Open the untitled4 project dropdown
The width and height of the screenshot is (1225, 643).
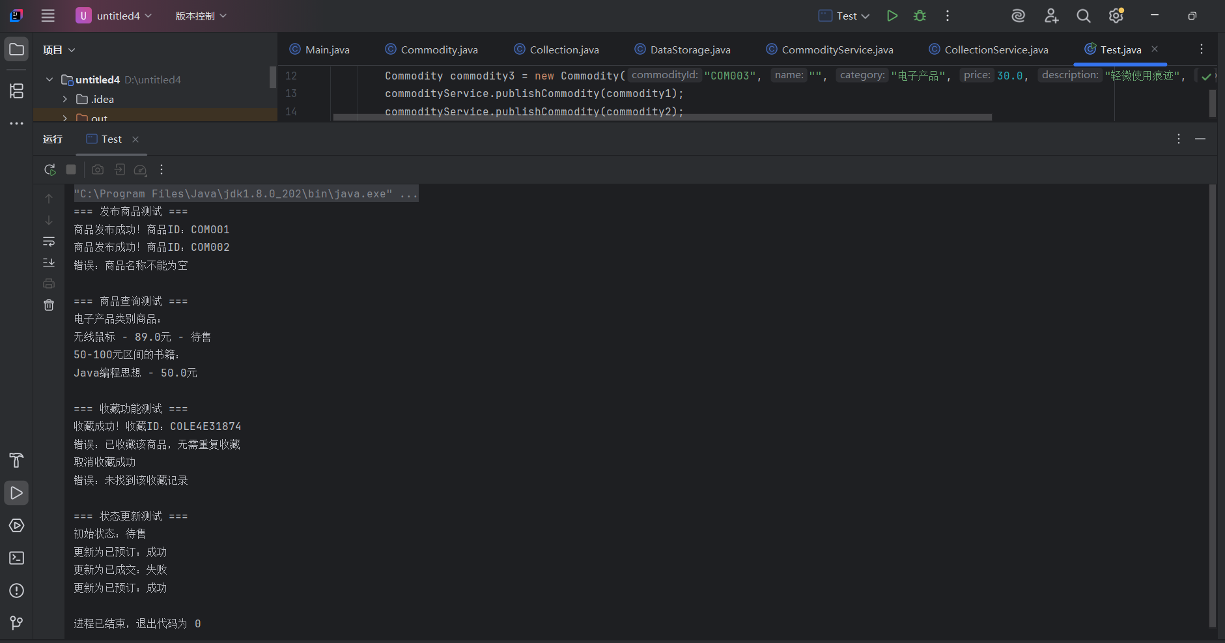pyautogui.click(x=114, y=16)
